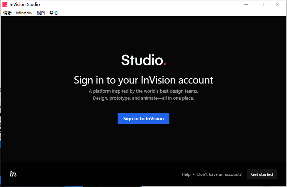
Task: Open the Window menu
Action: 24,13
